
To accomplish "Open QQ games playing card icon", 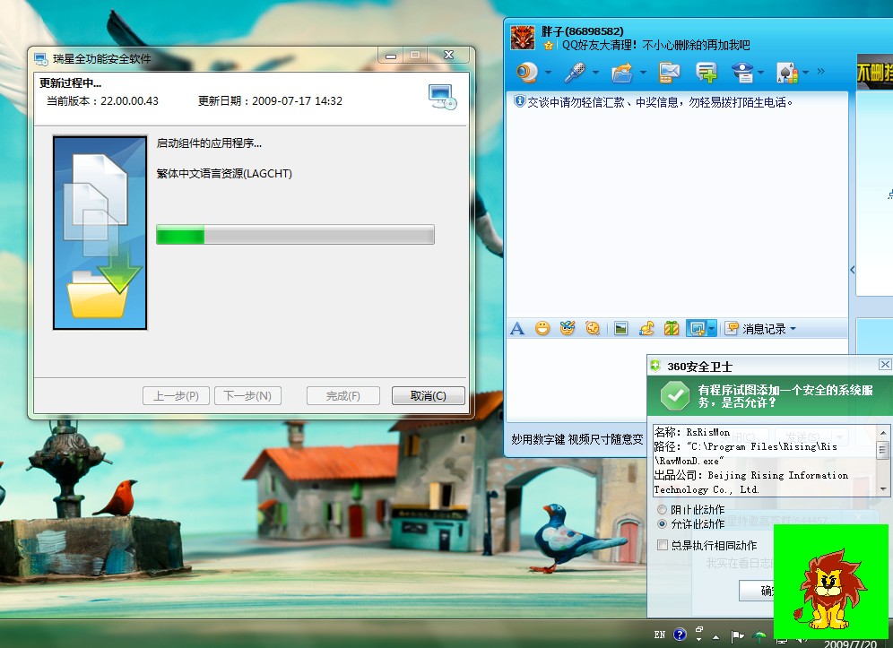I will tap(787, 73).
